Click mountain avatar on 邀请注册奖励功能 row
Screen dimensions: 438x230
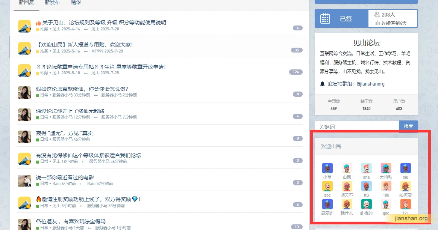coord(24,203)
